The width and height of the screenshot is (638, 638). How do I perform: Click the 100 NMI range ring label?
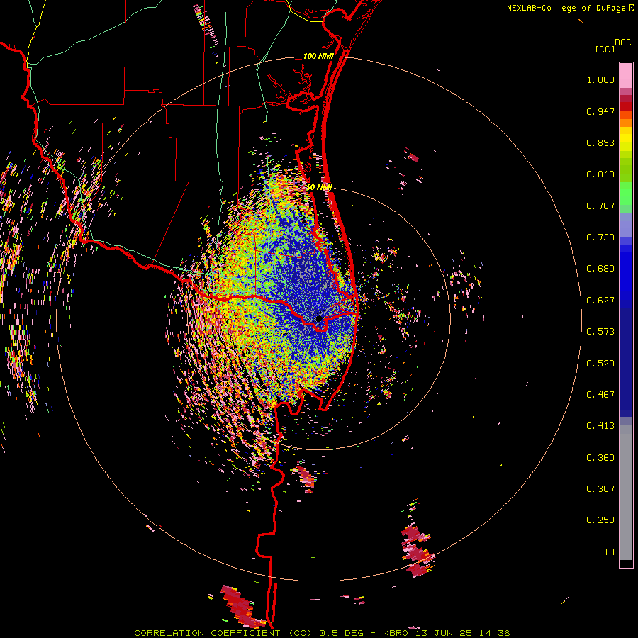click(318, 56)
